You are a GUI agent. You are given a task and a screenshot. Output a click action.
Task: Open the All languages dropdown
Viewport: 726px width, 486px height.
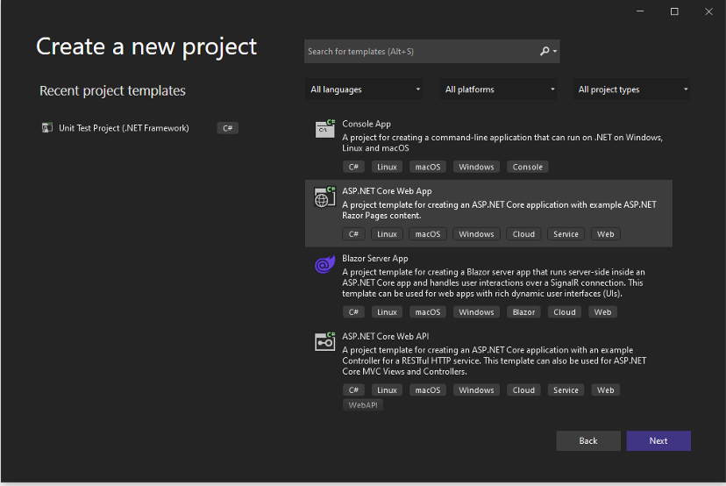364,89
